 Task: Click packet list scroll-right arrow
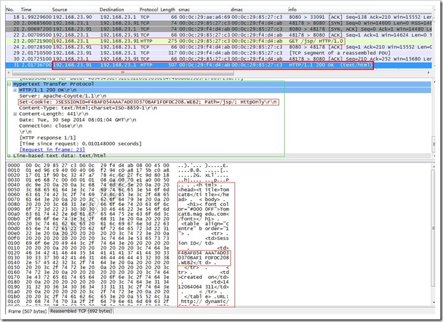point(429,72)
